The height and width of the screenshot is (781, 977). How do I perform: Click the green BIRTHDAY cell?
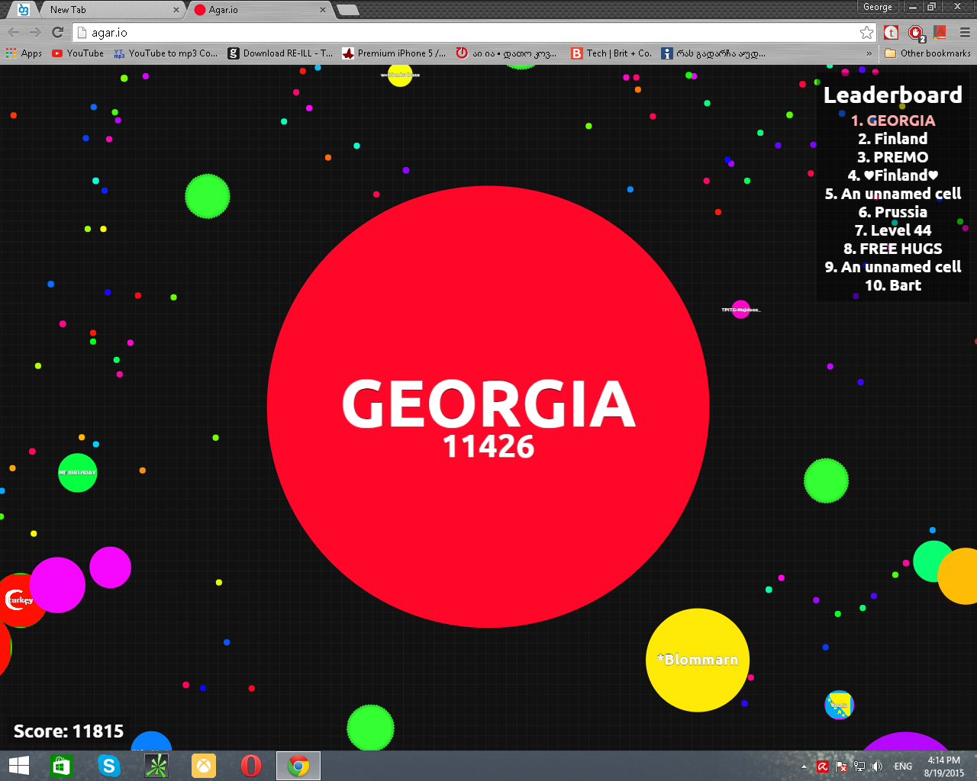[x=77, y=473]
